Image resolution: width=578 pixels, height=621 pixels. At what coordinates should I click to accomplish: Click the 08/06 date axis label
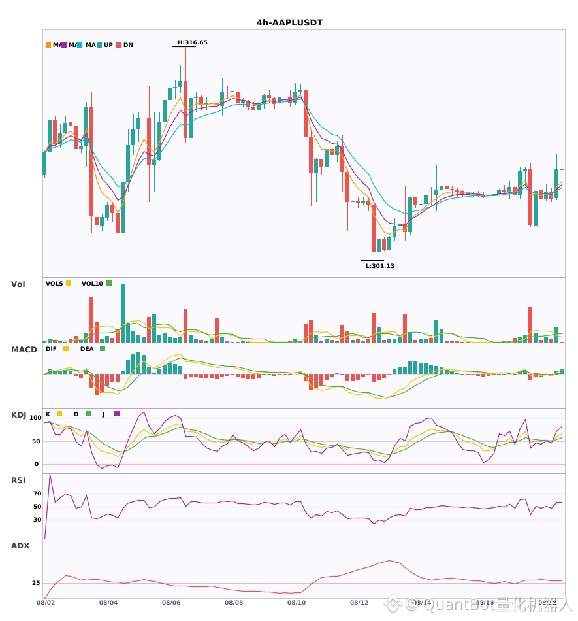171,603
